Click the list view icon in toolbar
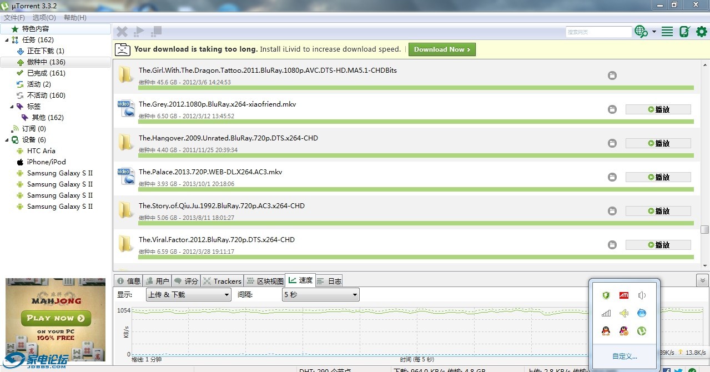Image resolution: width=710 pixels, height=372 pixels. pos(667,32)
